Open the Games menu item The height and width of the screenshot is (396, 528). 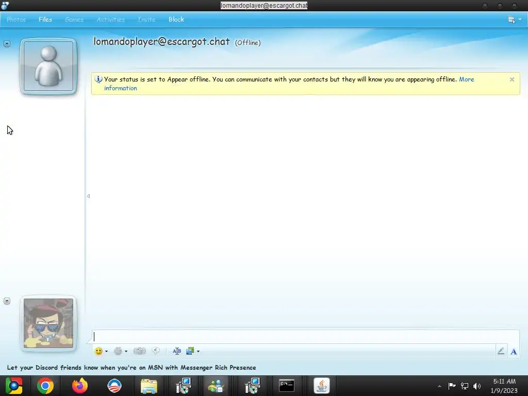pos(74,20)
